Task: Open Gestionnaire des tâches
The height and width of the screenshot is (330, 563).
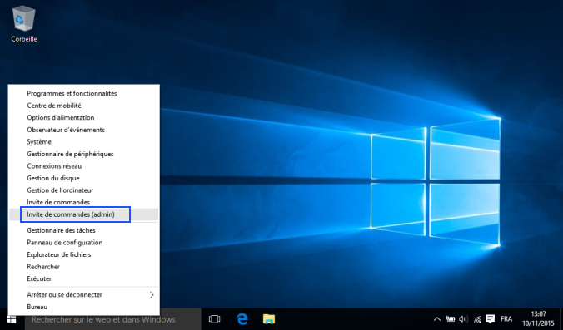Action: click(83, 230)
